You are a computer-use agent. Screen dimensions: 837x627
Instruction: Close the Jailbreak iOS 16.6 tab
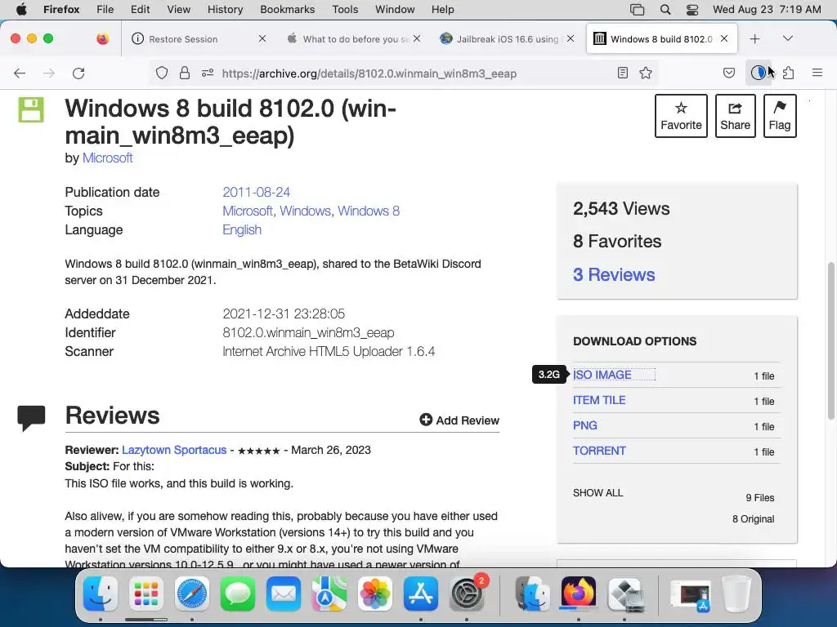[x=571, y=38]
